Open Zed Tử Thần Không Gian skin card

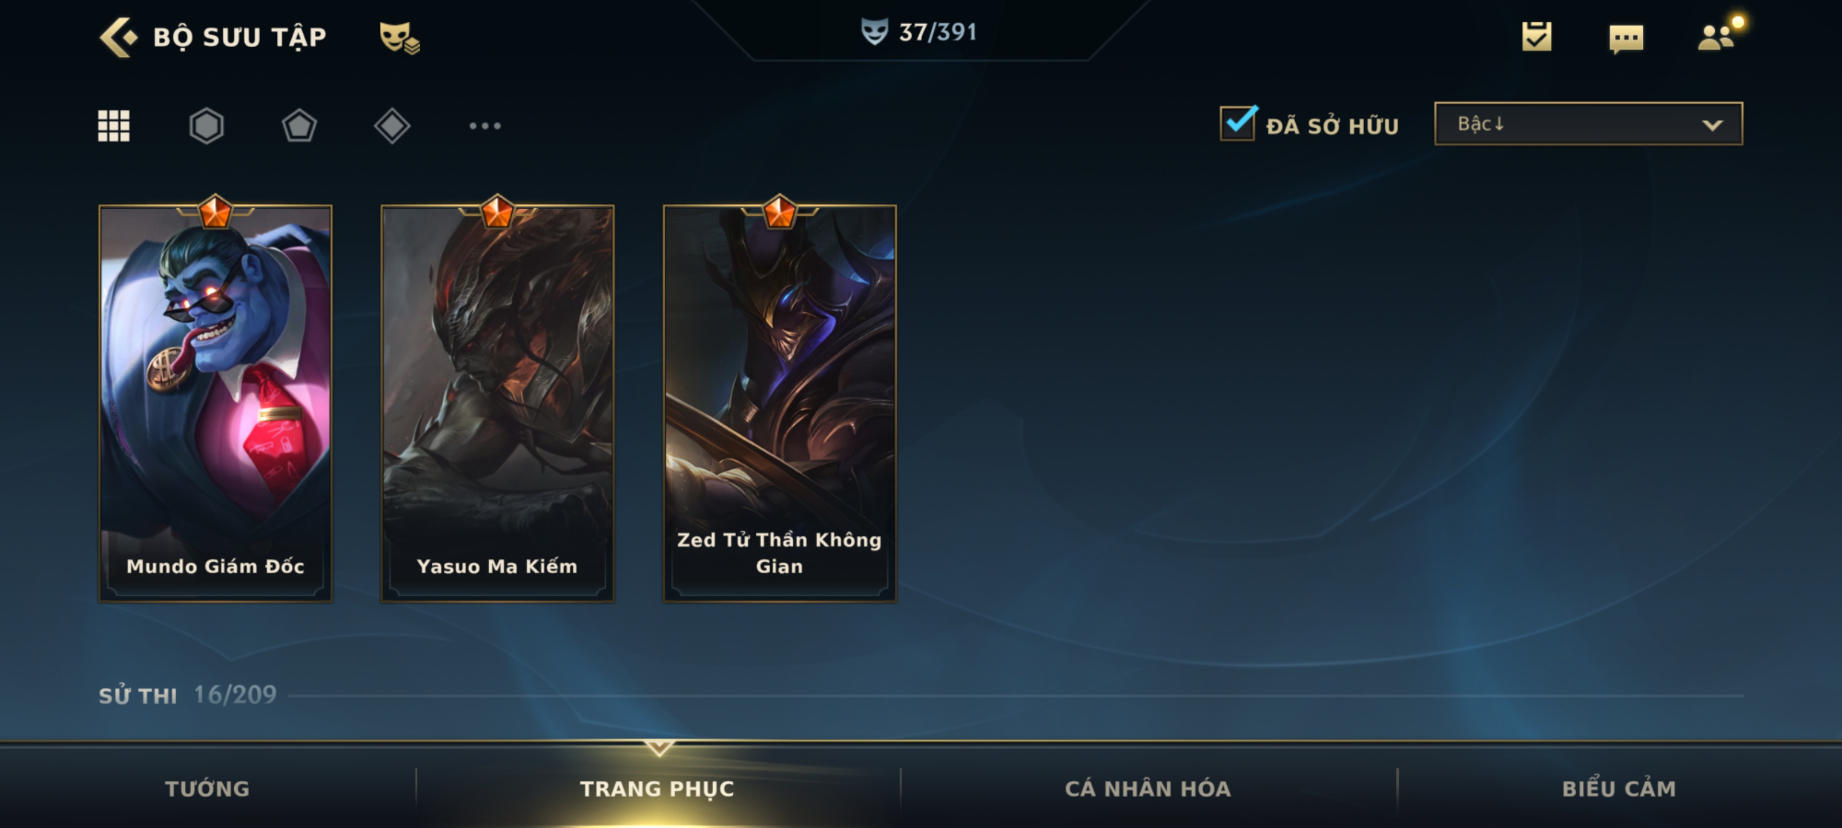coord(779,403)
